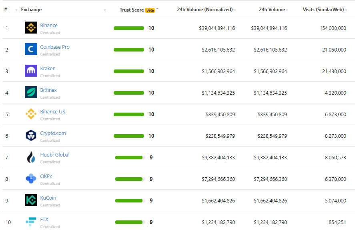Open the Kraken exchange link
355x232 pixels.
[x=48, y=68]
